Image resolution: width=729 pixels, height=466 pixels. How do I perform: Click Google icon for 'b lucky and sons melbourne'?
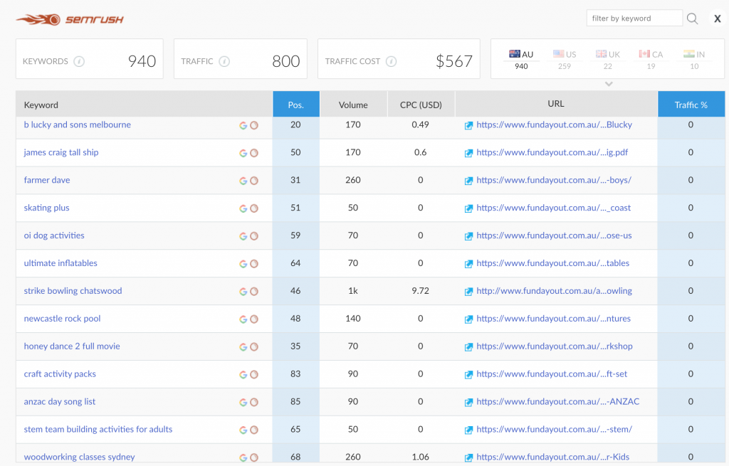243,125
